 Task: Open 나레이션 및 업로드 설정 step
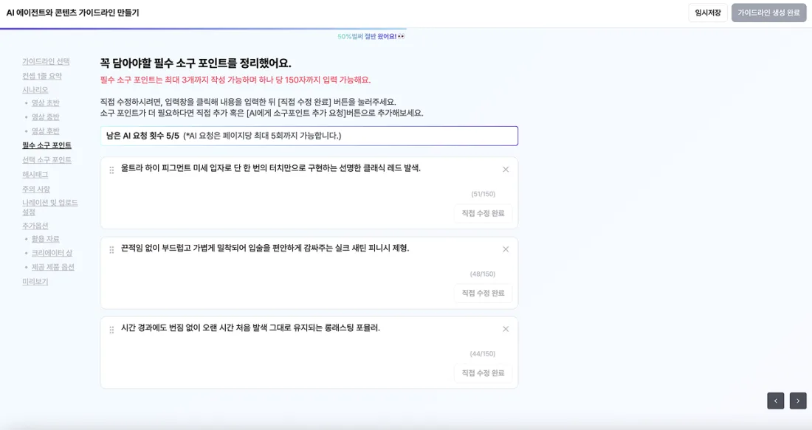click(x=49, y=207)
